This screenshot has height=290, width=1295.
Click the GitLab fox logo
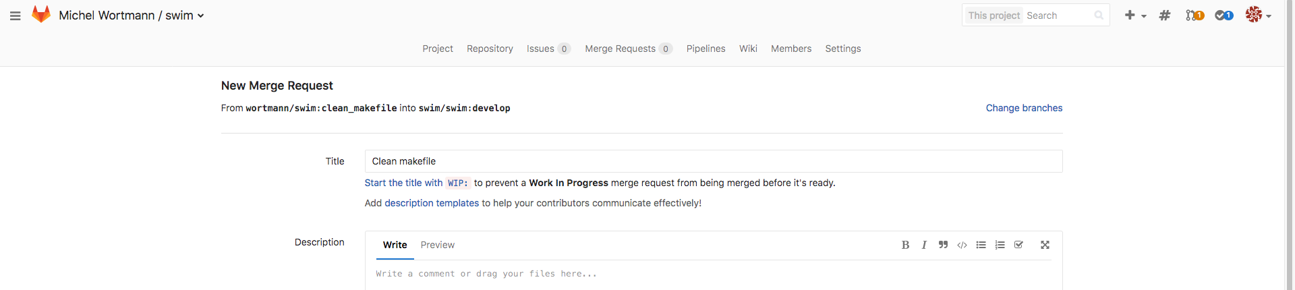(x=41, y=15)
